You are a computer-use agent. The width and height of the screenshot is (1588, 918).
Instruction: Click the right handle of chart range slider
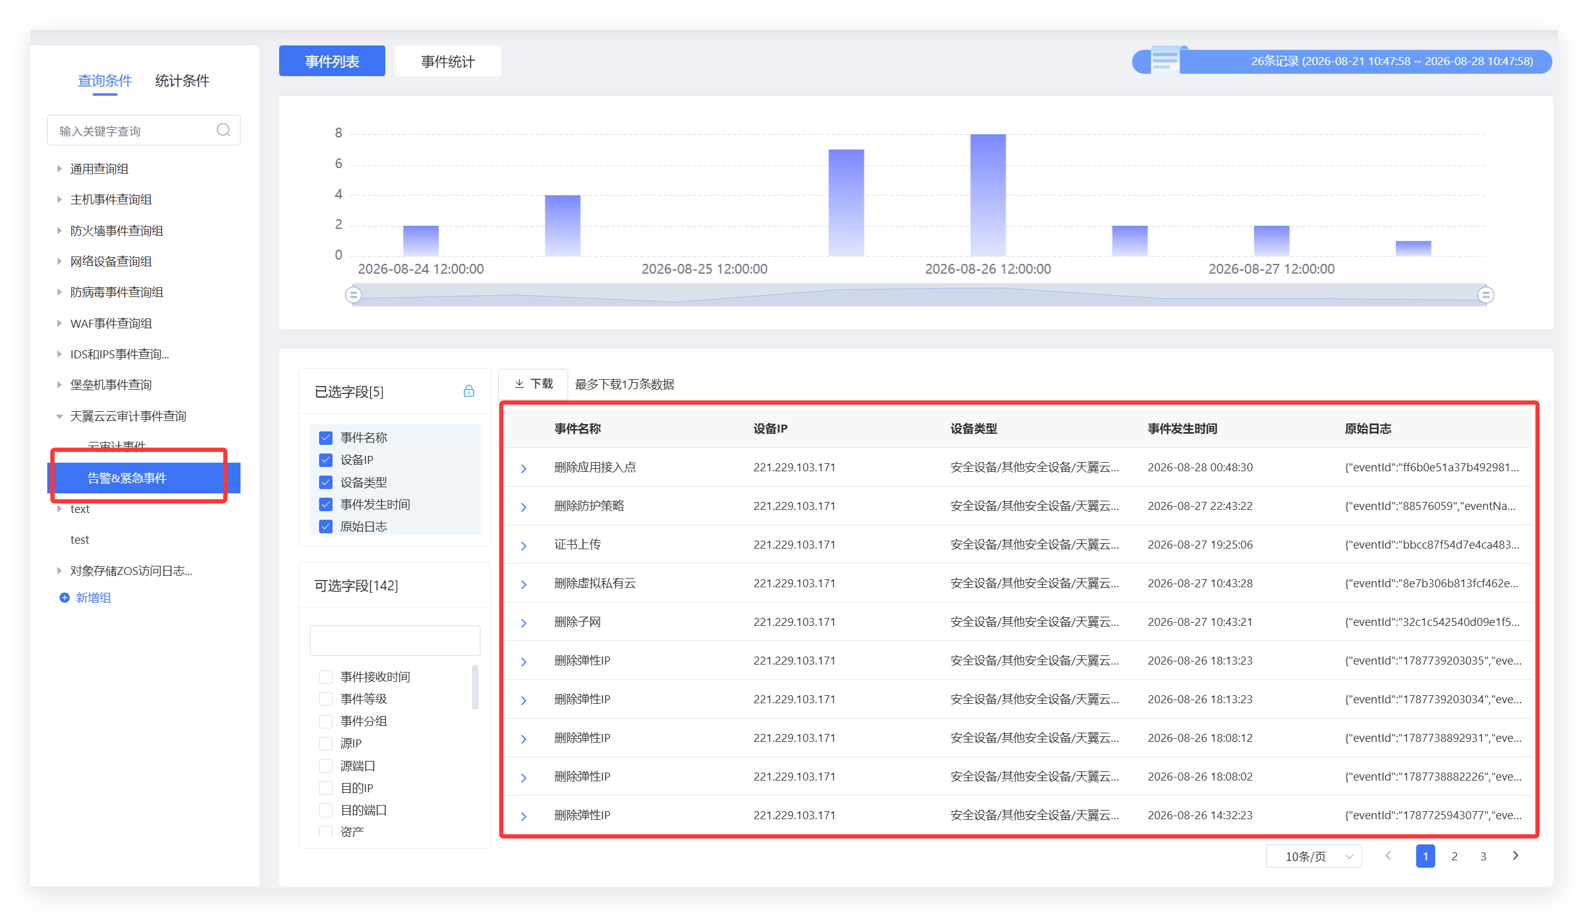click(x=1486, y=295)
